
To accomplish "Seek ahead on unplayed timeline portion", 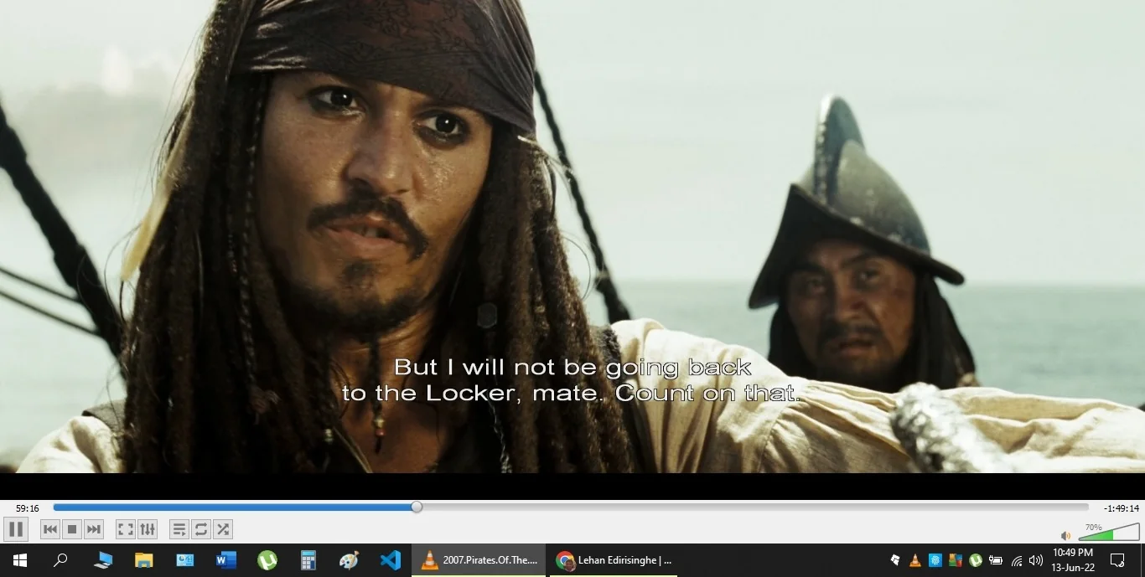I will [754, 507].
